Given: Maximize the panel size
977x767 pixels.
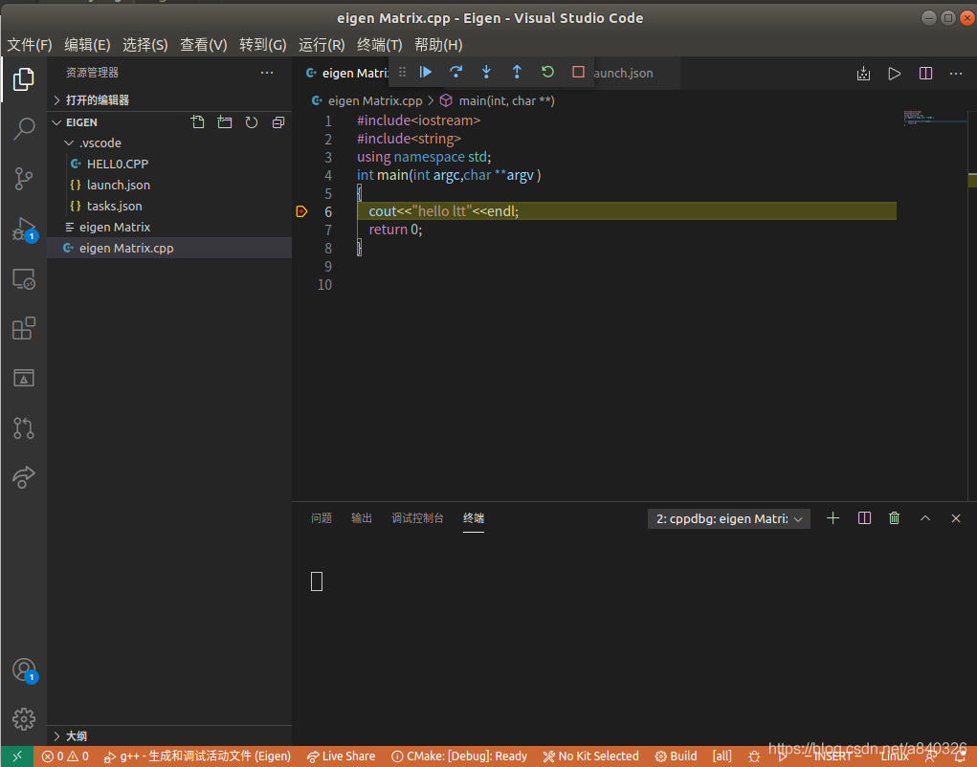Looking at the screenshot, I should pos(925,518).
